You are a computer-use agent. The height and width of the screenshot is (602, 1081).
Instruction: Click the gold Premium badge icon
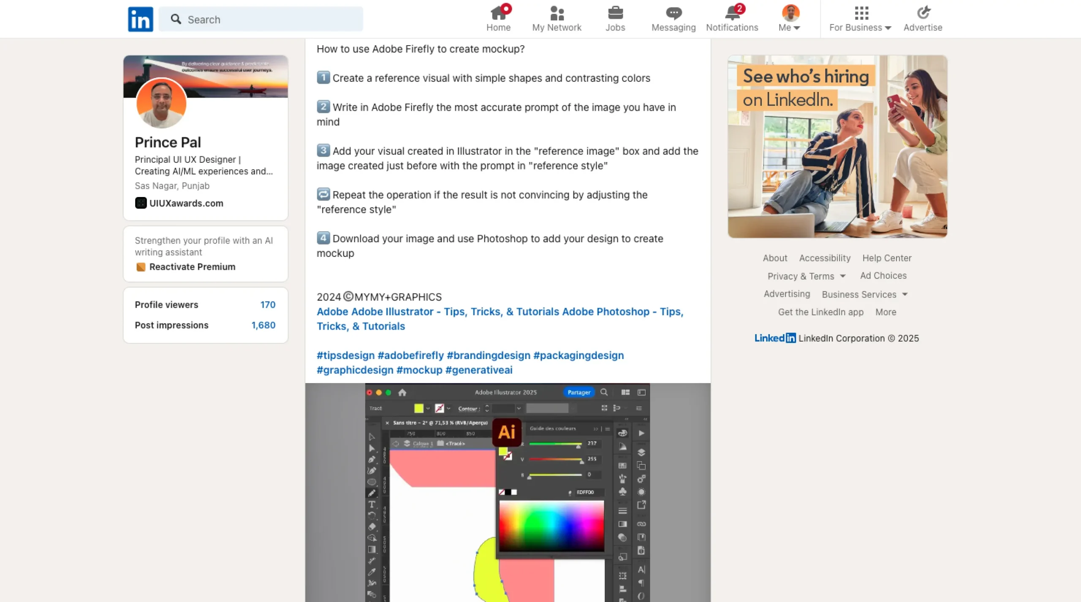click(141, 267)
